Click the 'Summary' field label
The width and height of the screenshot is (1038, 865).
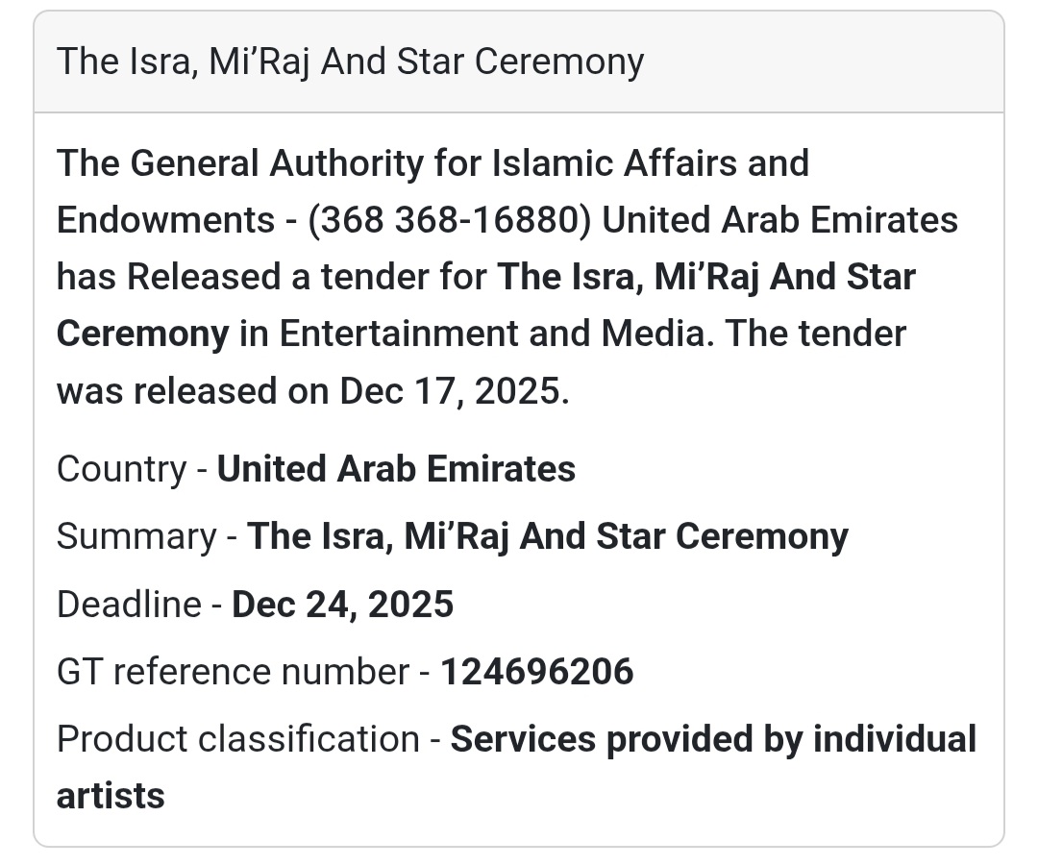[136, 536]
